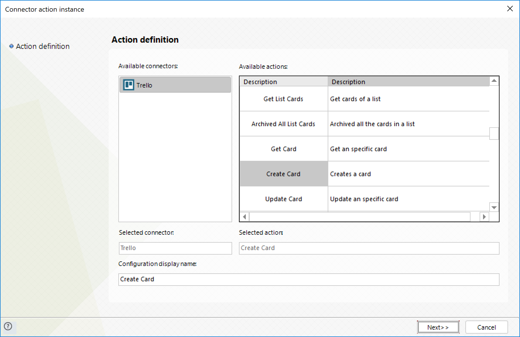Close the Connector action instance dialog
This screenshot has width=520, height=337.
[x=510, y=9]
